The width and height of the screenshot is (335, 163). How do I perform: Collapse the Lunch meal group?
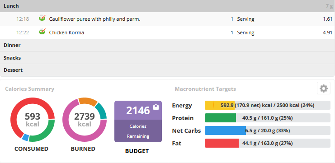click(x=167, y=6)
